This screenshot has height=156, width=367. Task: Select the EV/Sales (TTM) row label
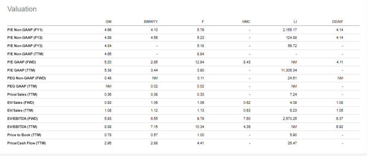(x=20, y=110)
